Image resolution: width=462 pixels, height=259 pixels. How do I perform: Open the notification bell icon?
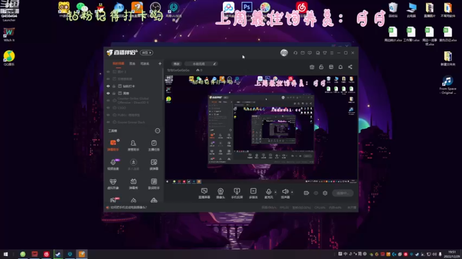click(340, 67)
